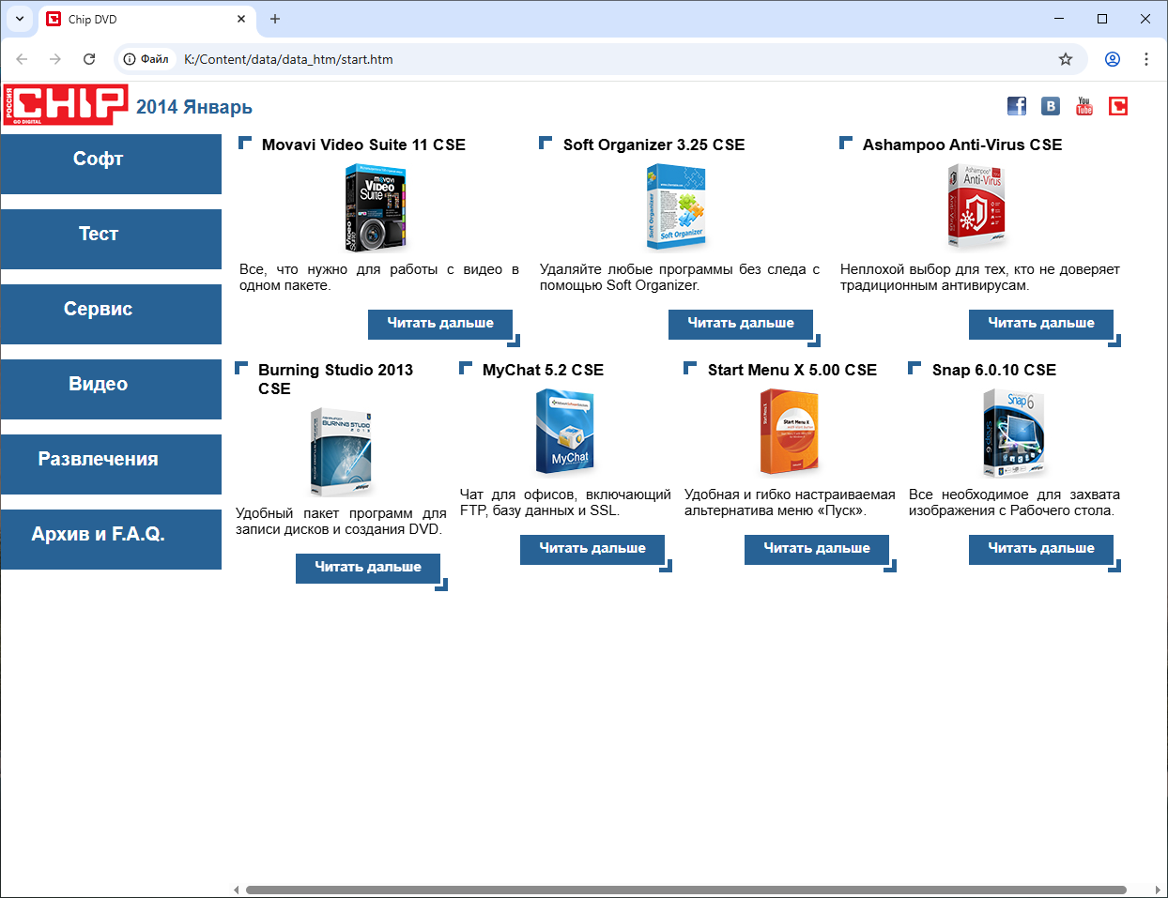This screenshot has height=898, width=1168.
Task: Open the browser three-dot menu
Action: [1146, 59]
